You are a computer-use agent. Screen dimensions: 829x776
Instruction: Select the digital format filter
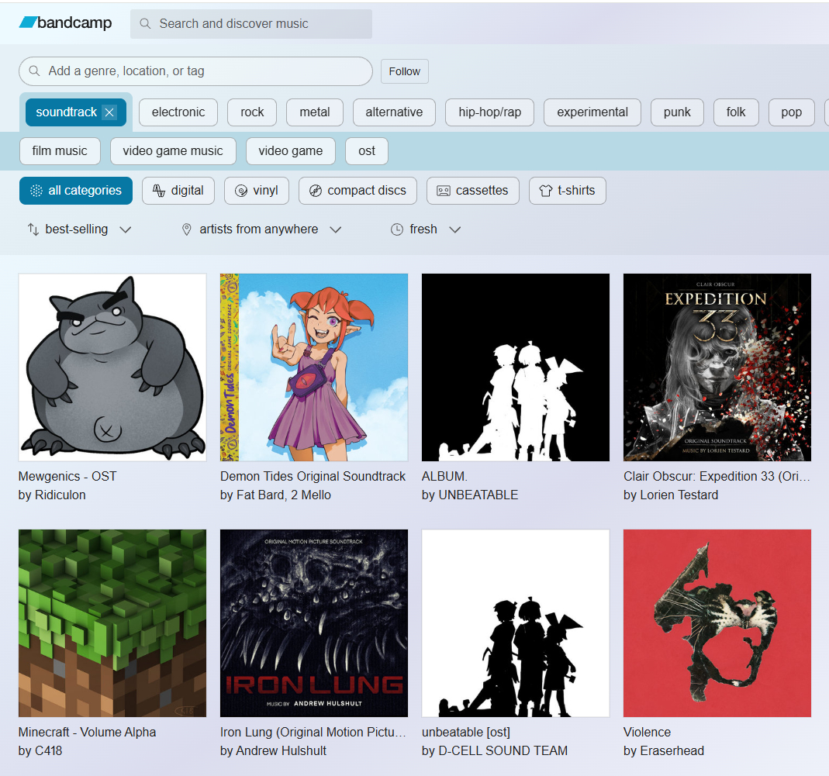click(178, 191)
